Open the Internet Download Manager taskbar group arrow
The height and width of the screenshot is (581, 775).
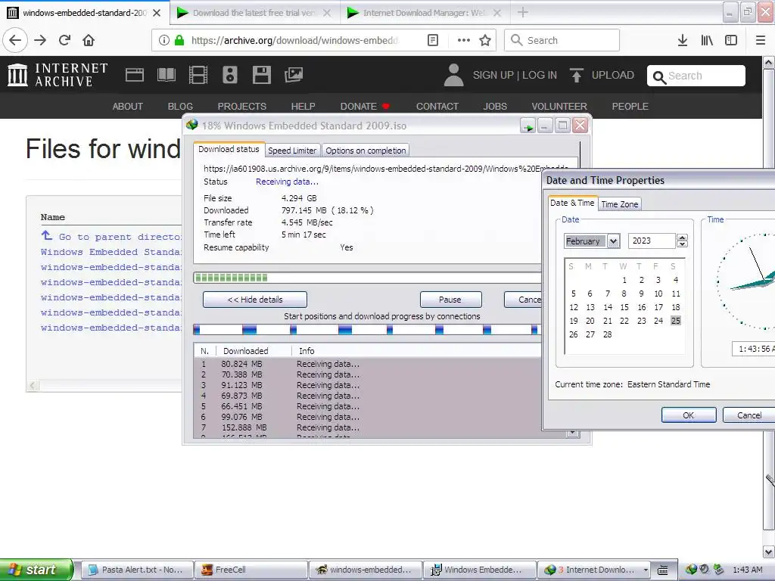(x=646, y=570)
